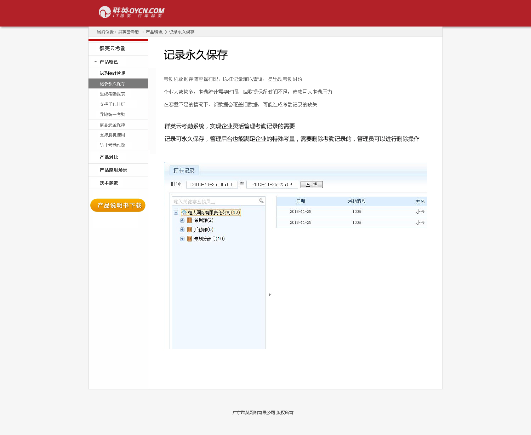Click the search magnifier icon in employee search
The width and height of the screenshot is (531, 435).
261,201
